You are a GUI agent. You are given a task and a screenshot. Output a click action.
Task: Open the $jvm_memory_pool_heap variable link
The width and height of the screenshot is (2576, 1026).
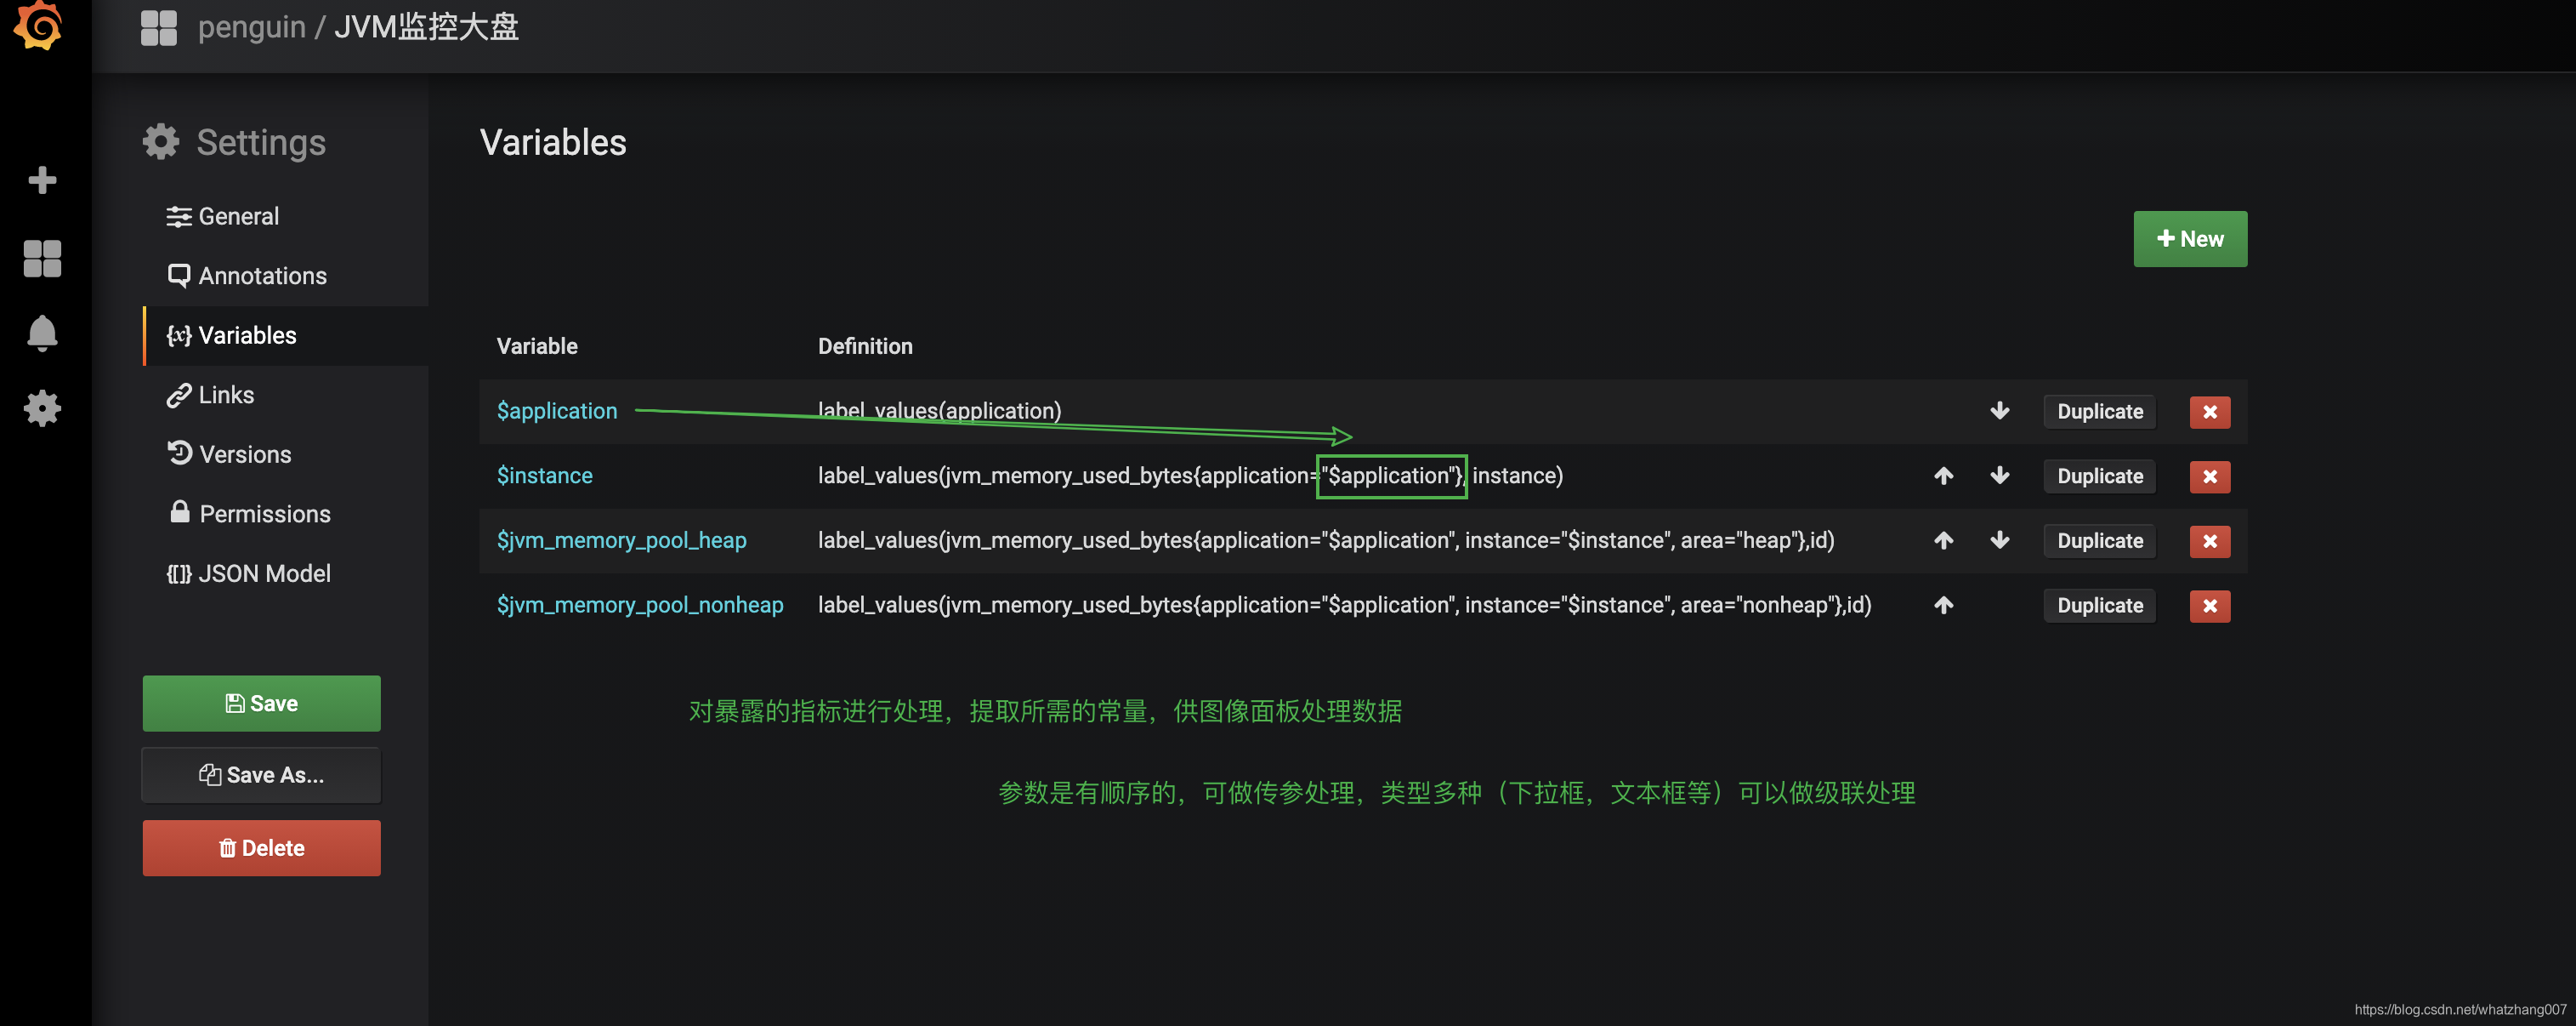621,540
